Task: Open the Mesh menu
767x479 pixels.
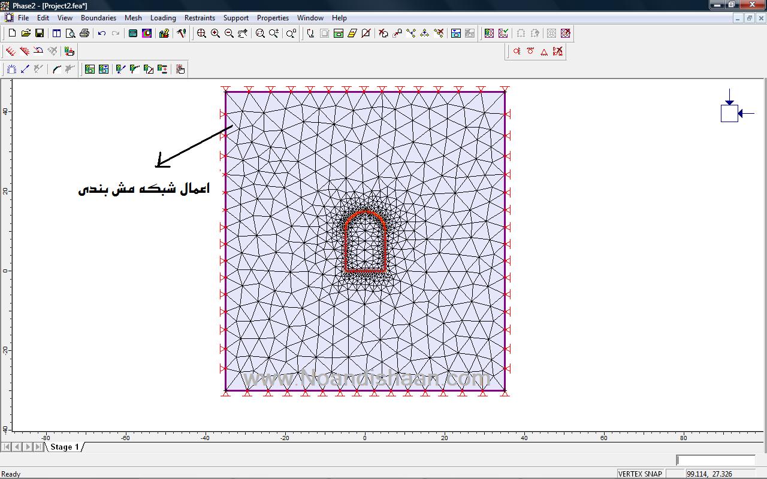Action: (133, 18)
